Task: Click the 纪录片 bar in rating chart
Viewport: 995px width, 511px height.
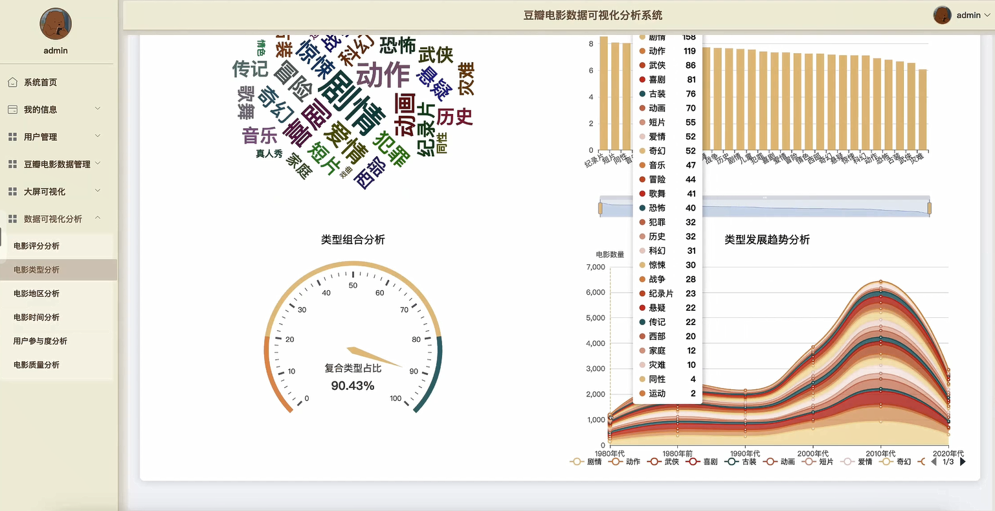Action: (603, 93)
